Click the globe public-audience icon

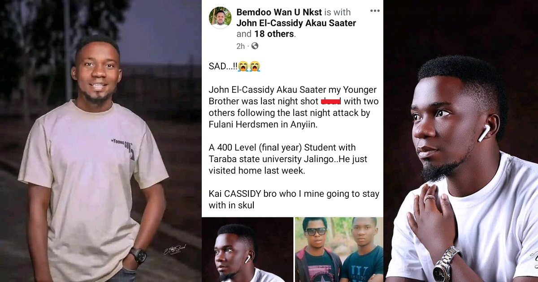[x=255, y=46]
